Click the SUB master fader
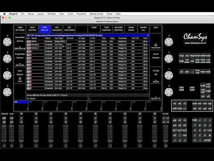 (12, 134)
